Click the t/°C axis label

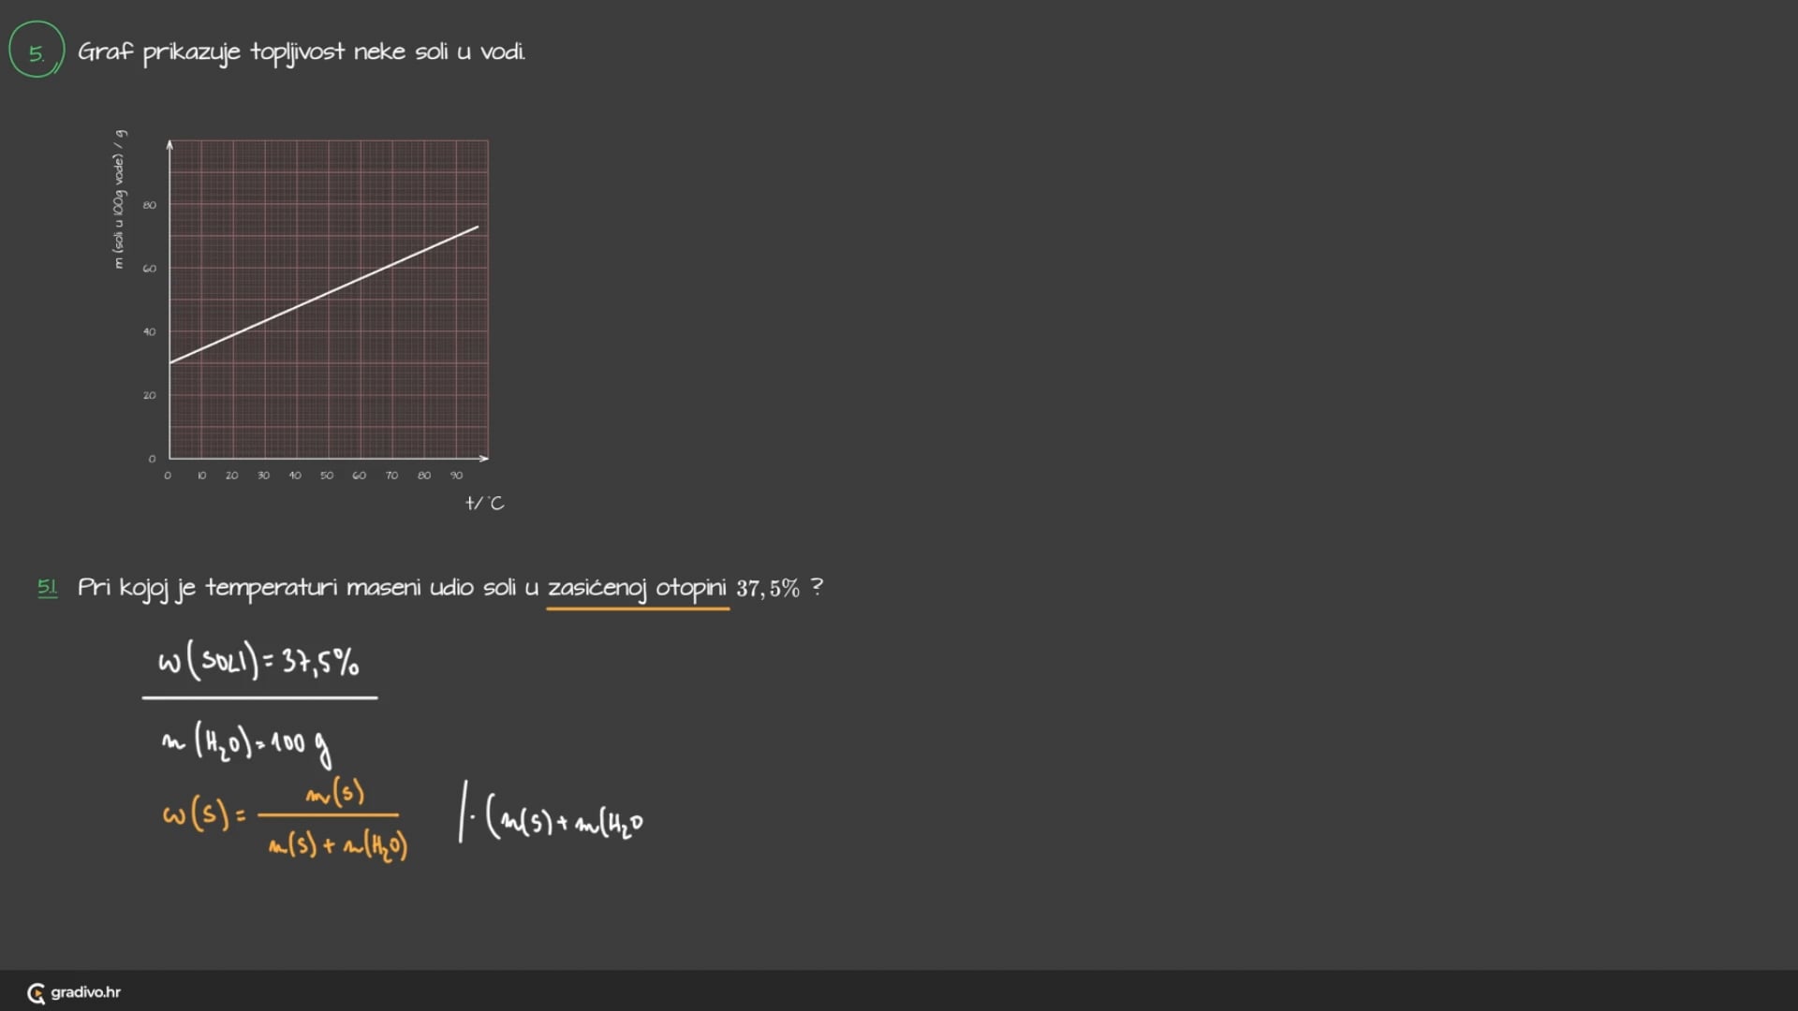click(x=484, y=504)
